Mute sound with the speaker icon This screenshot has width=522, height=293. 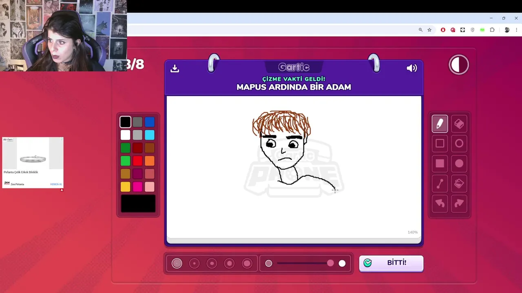[x=411, y=68]
